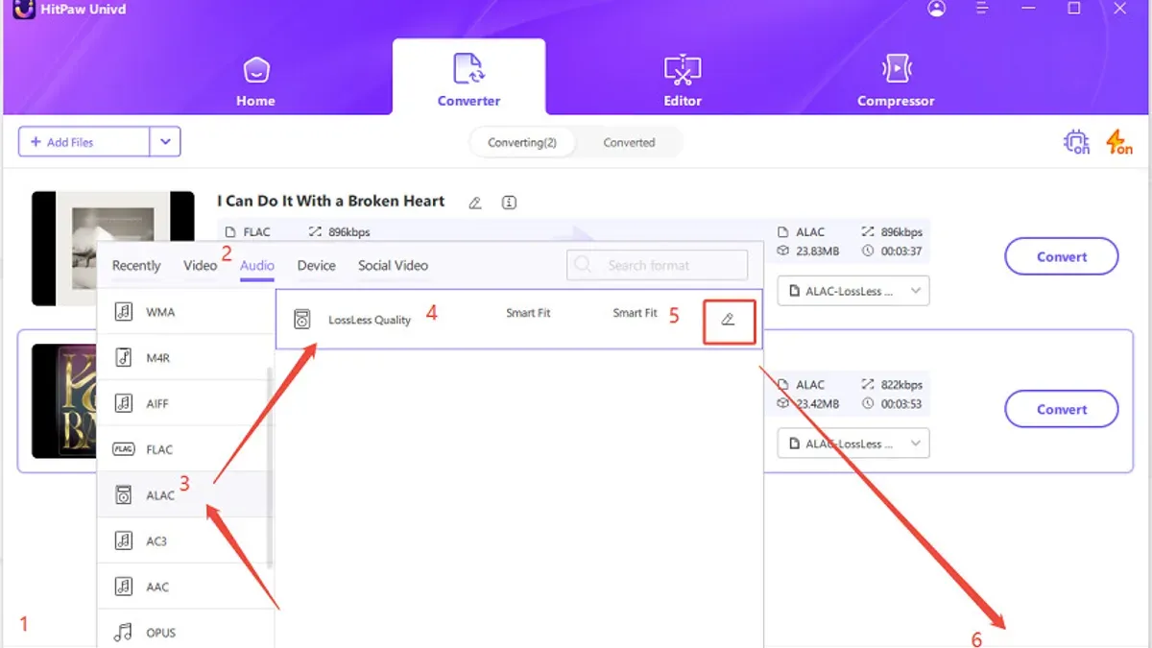Open the Compressor tab
Image resolution: width=1152 pixels, height=648 pixels.
(896, 81)
